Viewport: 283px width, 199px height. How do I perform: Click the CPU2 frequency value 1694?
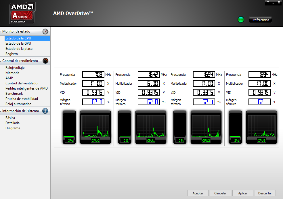[204, 75]
